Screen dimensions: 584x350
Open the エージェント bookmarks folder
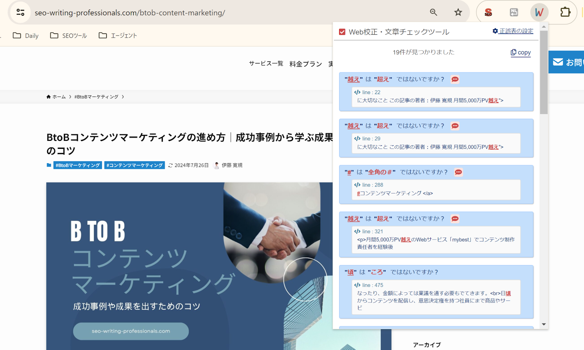[x=118, y=35]
